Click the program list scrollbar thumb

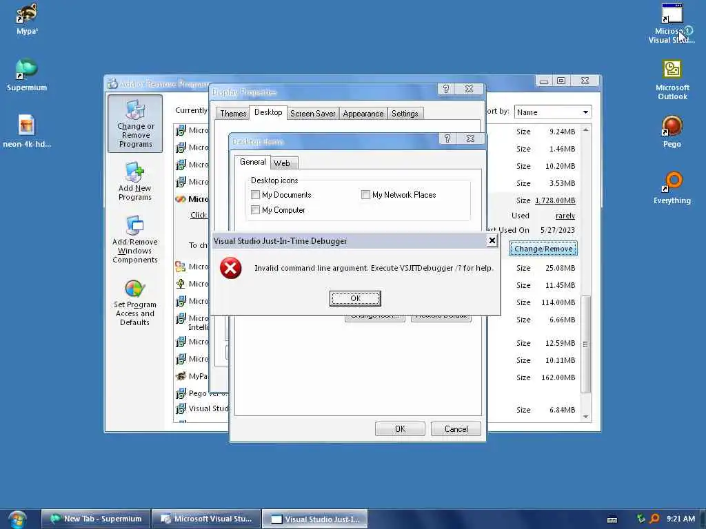585,344
